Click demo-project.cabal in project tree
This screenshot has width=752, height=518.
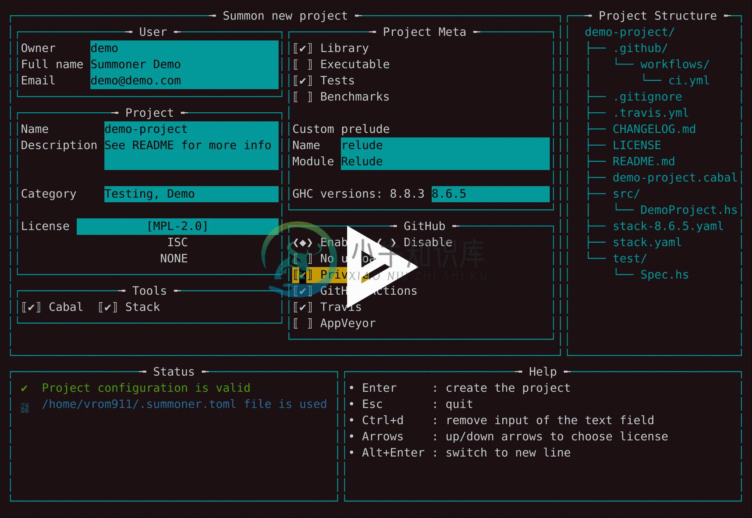click(675, 177)
